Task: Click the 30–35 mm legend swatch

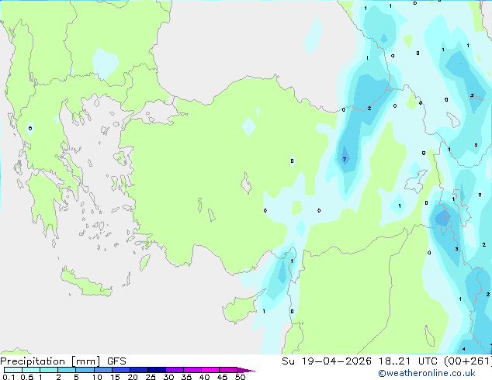Action: (x=174, y=370)
